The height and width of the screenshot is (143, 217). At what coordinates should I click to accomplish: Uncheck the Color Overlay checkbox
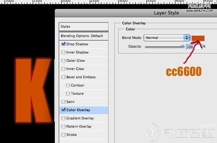[63, 110]
